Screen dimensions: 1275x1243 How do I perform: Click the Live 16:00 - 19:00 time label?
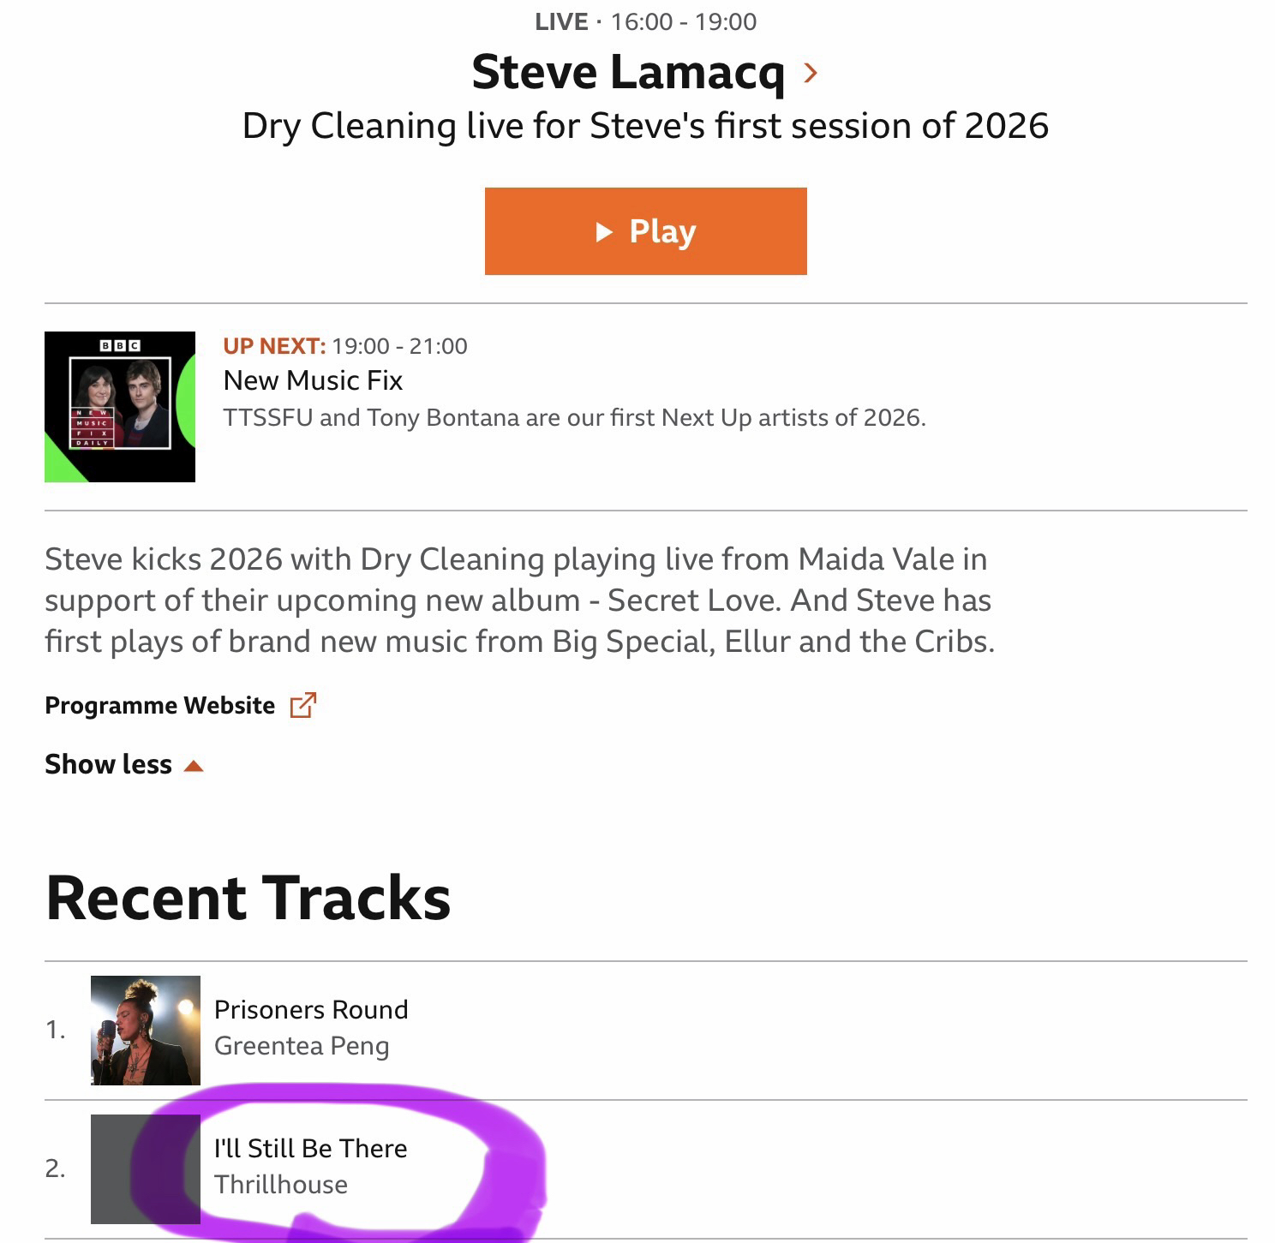tap(646, 21)
